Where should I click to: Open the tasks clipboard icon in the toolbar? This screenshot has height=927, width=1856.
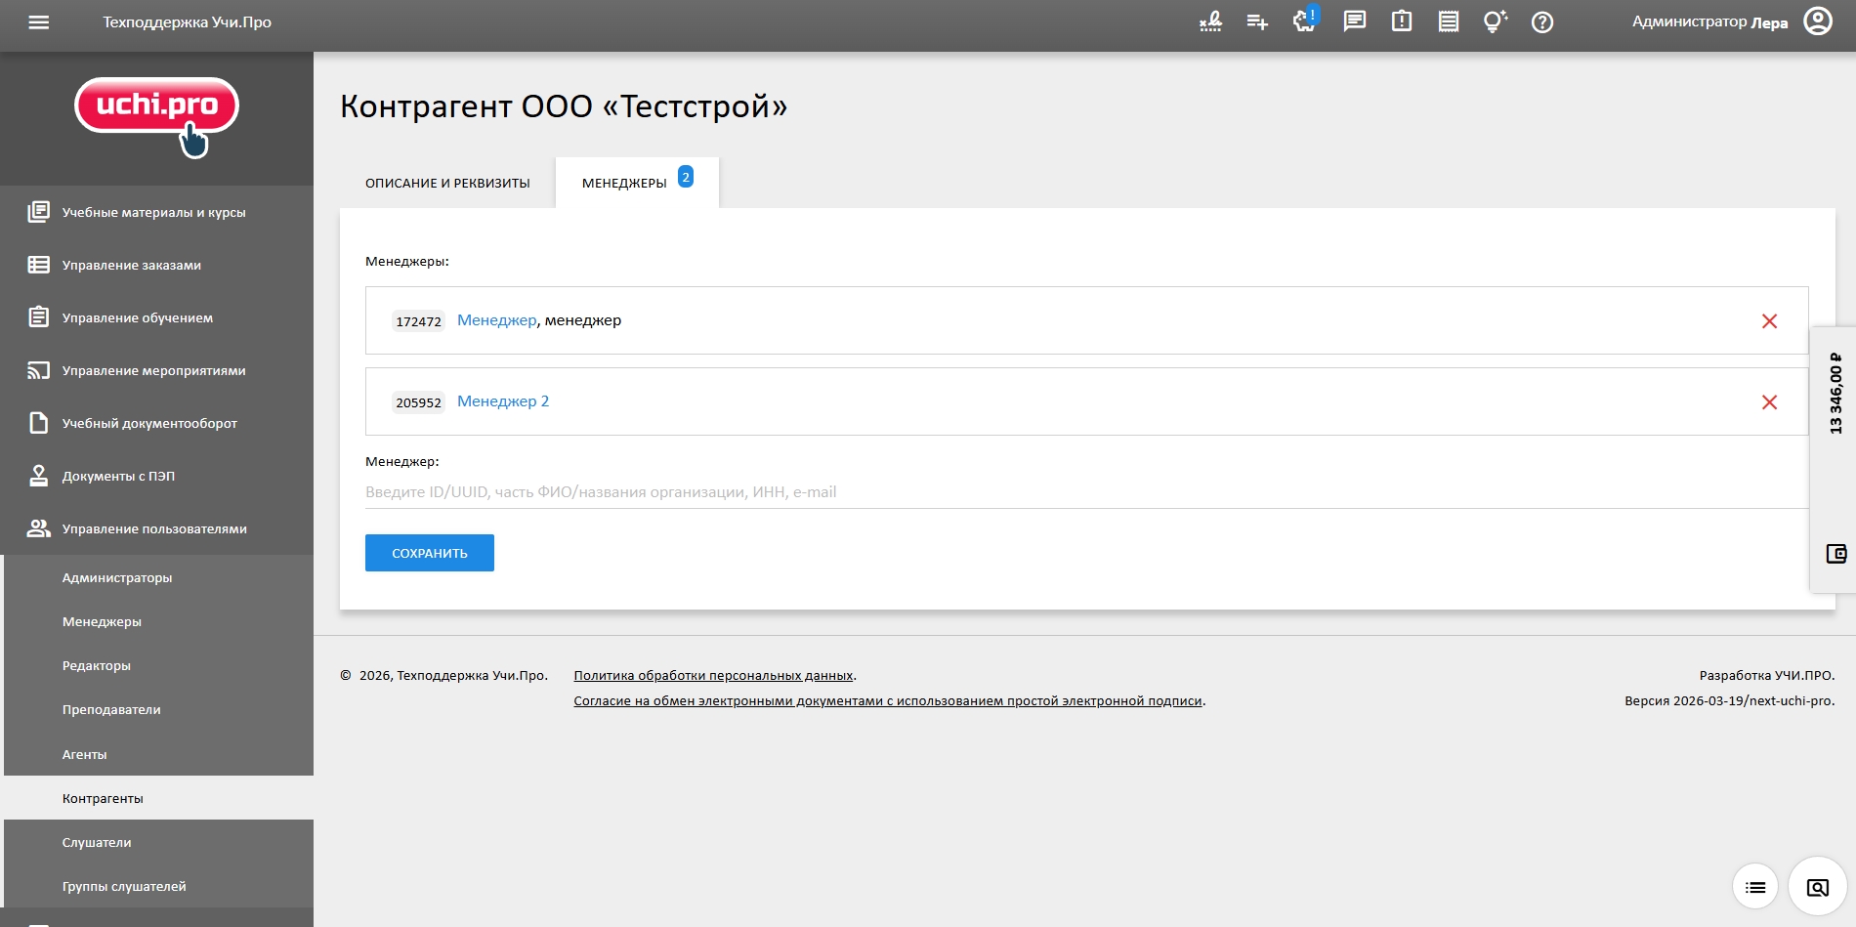coord(1400,21)
